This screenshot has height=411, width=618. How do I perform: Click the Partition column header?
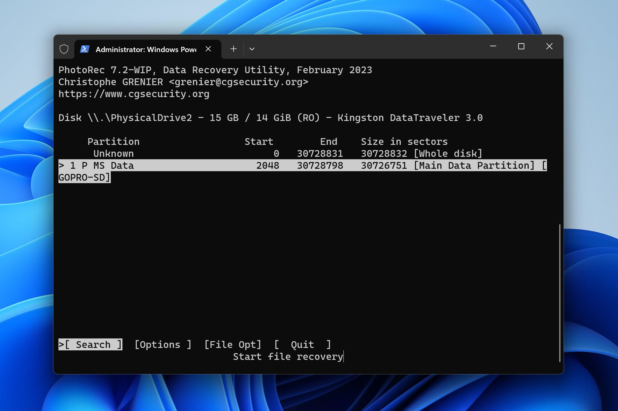coord(114,141)
